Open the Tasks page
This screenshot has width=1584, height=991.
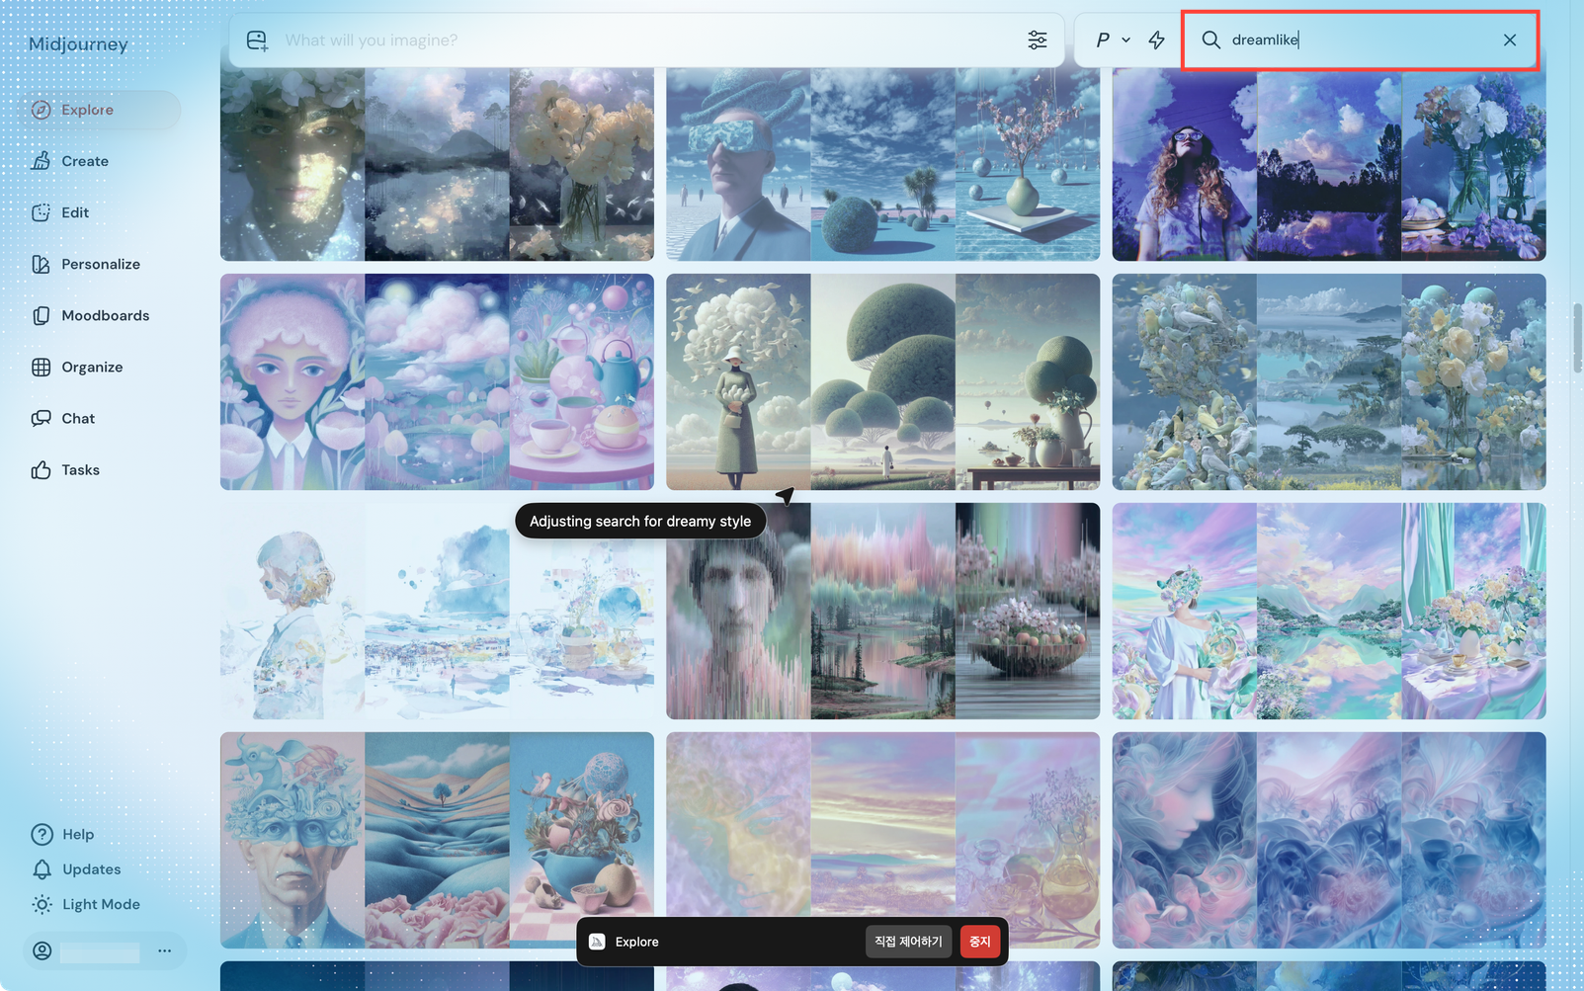point(80,469)
